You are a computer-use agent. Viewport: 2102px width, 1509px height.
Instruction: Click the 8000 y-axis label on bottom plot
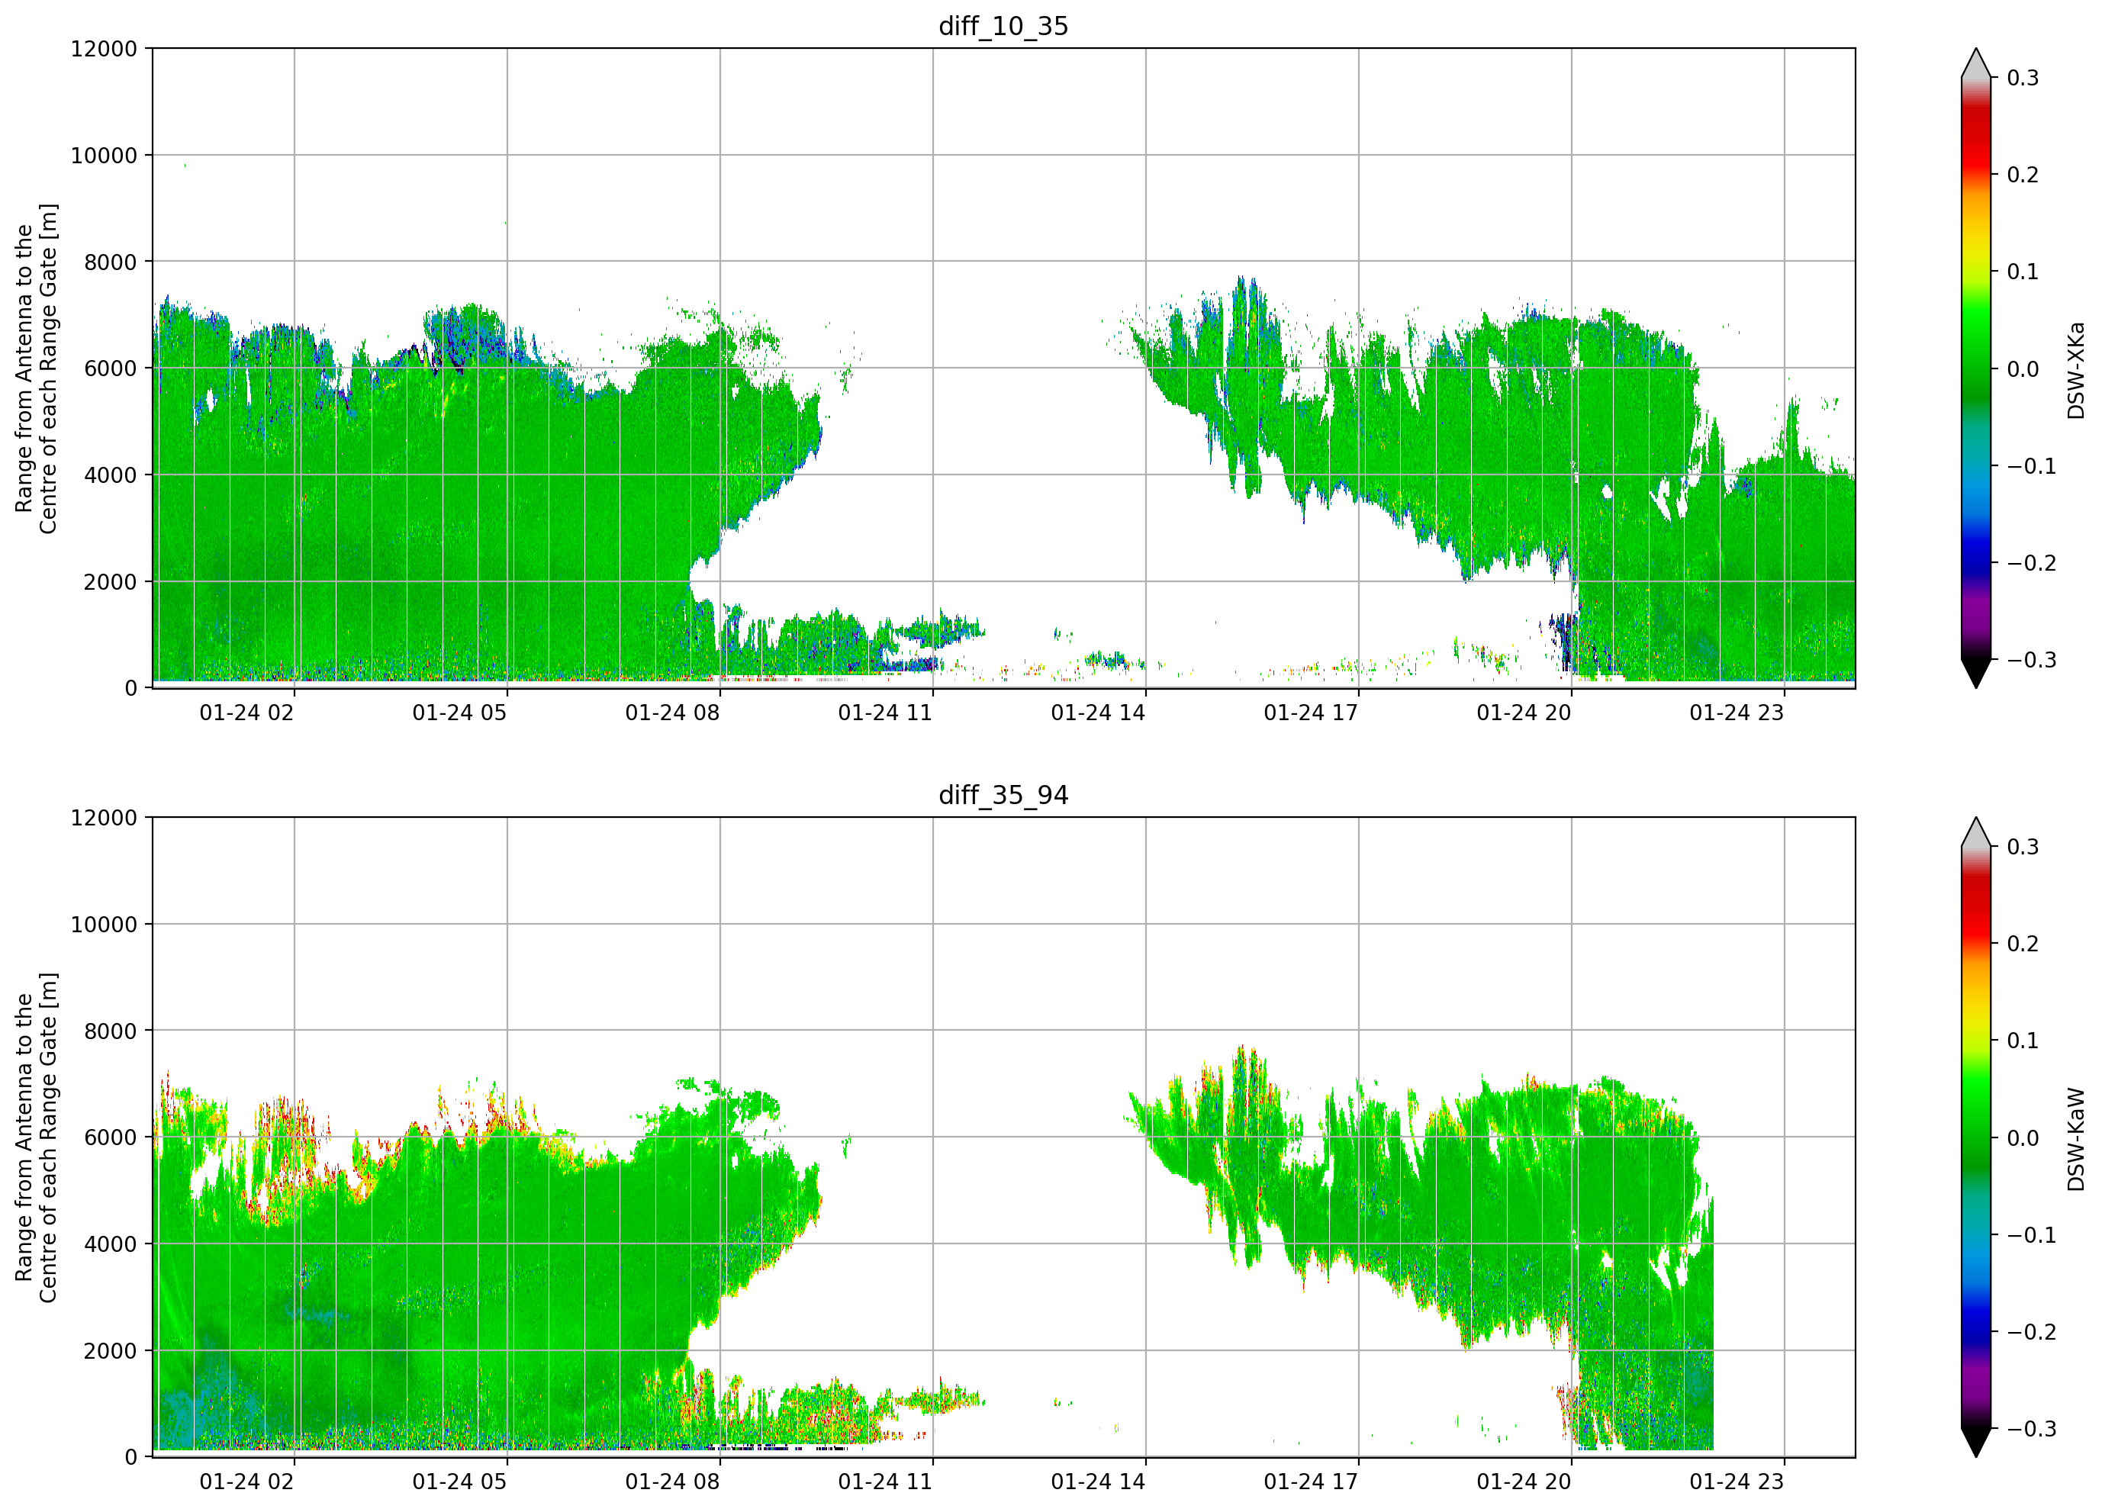[x=111, y=1031]
